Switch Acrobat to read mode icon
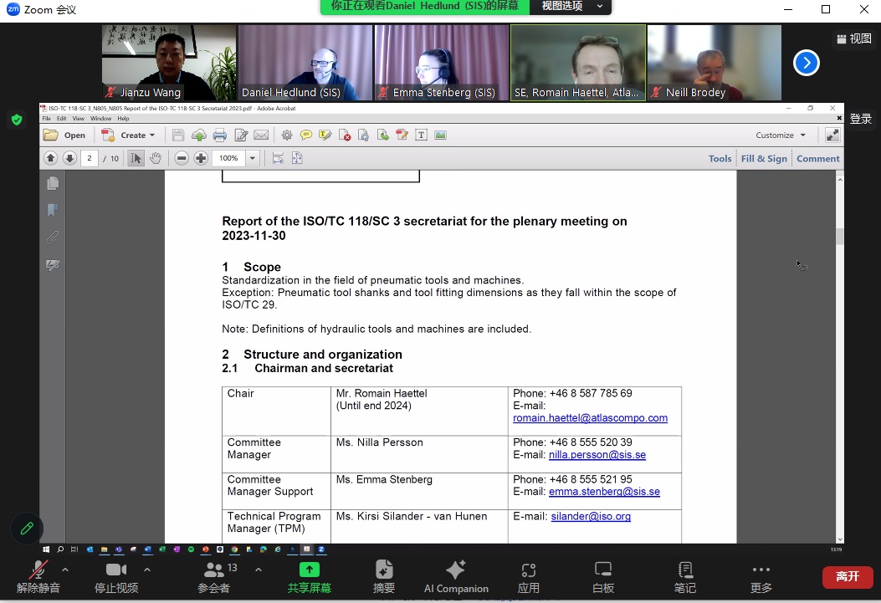Image resolution: width=881 pixels, height=603 pixels. click(832, 135)
